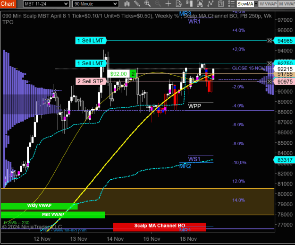Image resolution: width=295 pixels, height=245 pixels.
Task: Click the zoom in magnifier
Action: pyautogui.click(x=147, y=4)
